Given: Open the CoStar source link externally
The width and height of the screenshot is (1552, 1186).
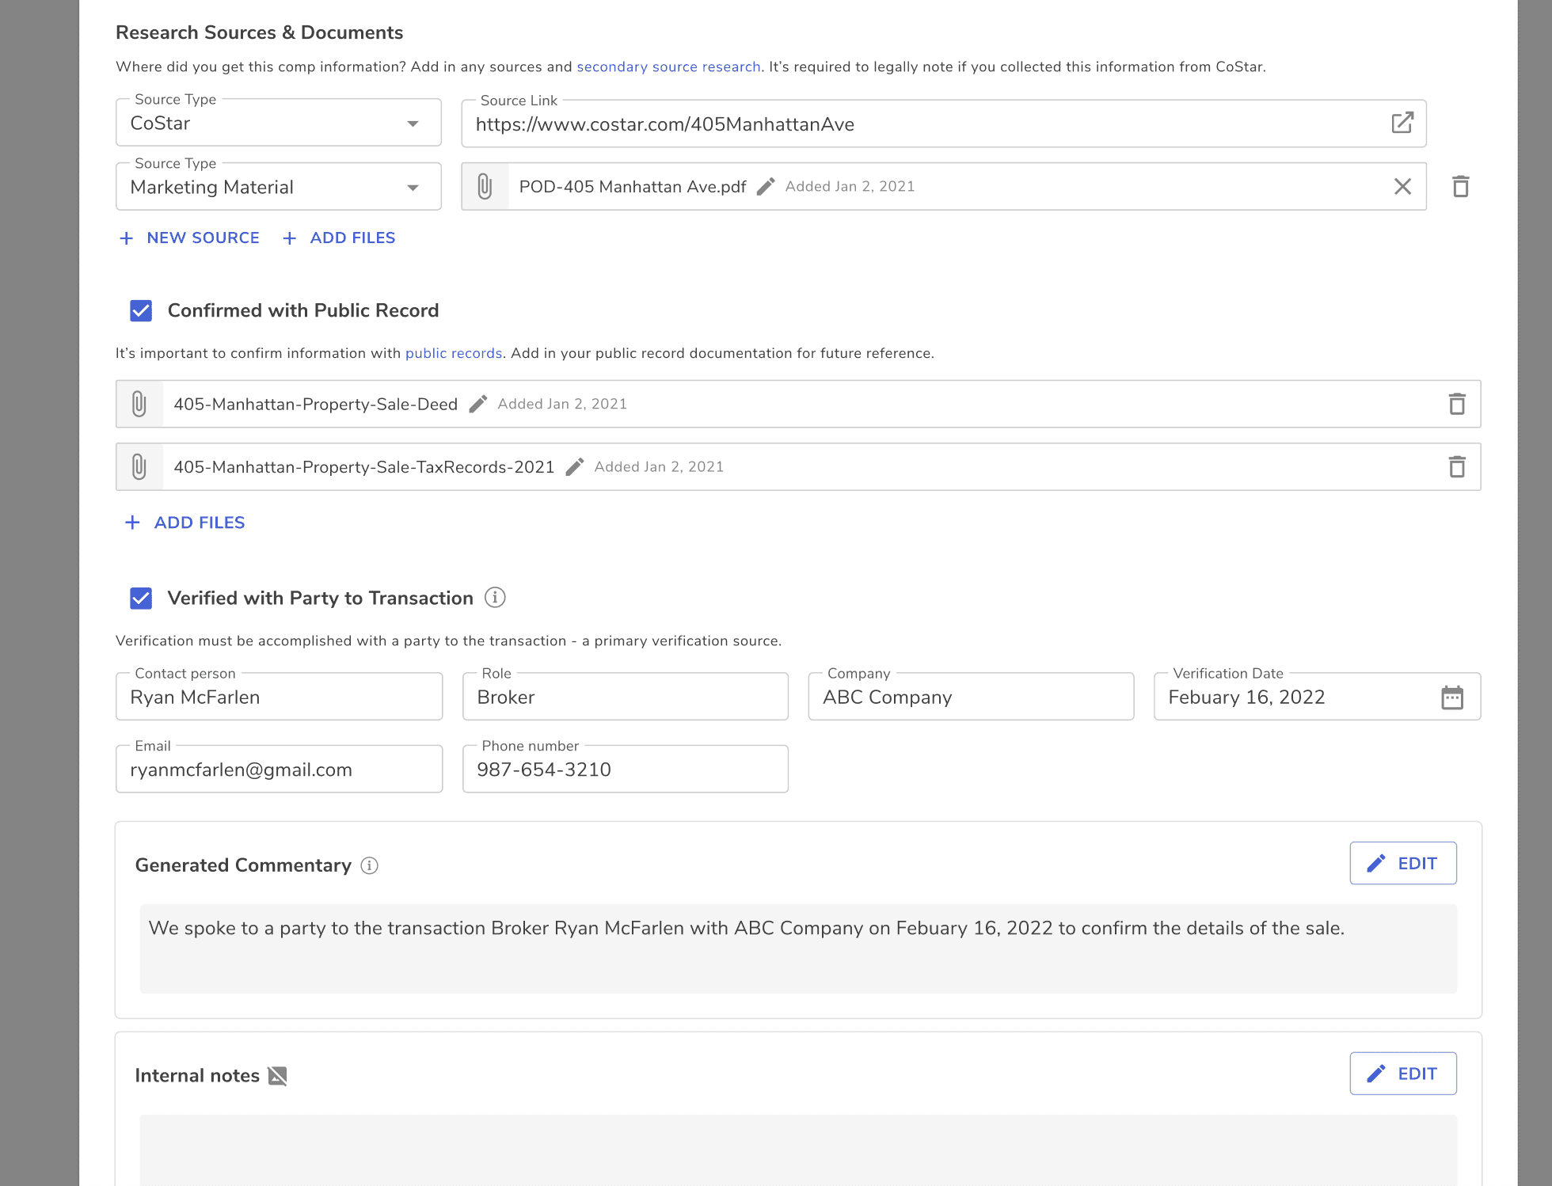Looking at the screenshot, I should (1402, 123).
